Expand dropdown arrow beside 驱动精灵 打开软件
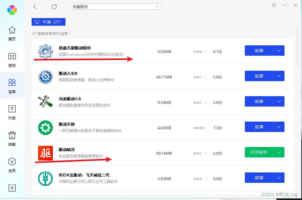Image resolution: width=302 pixels, height=200 pixels. 279,152
